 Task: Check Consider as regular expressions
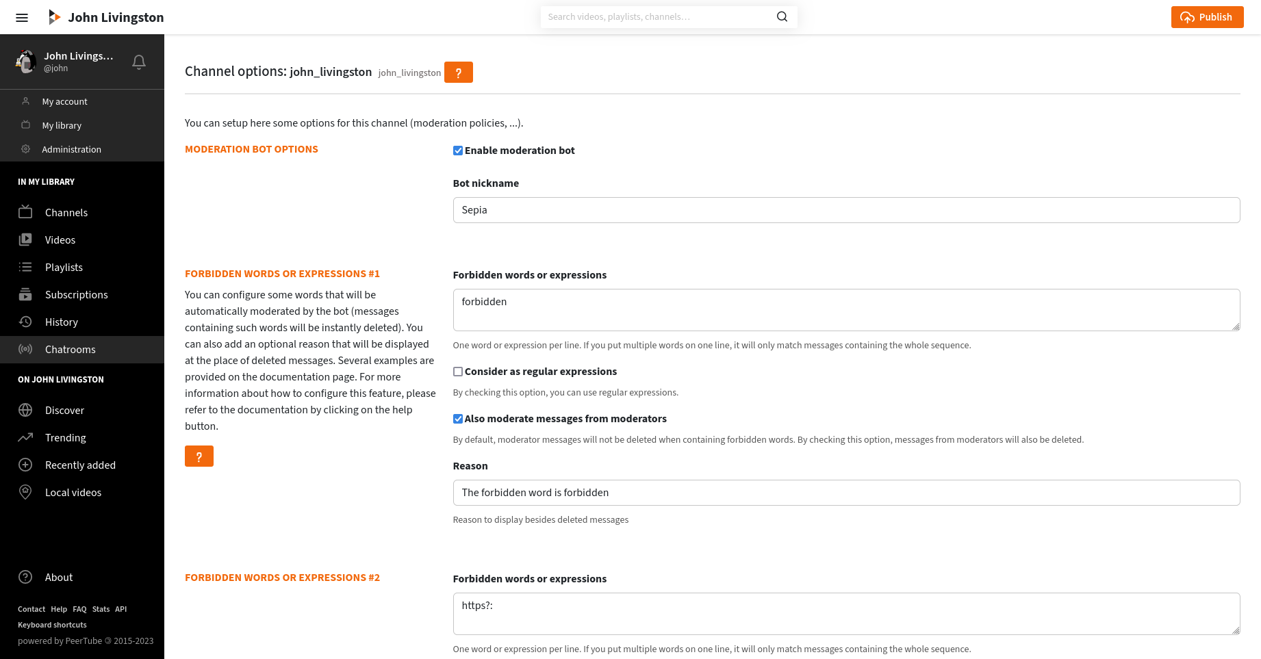click(x=458, y=372)
